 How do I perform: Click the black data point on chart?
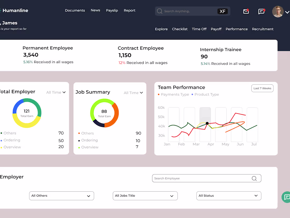(207, 123)
